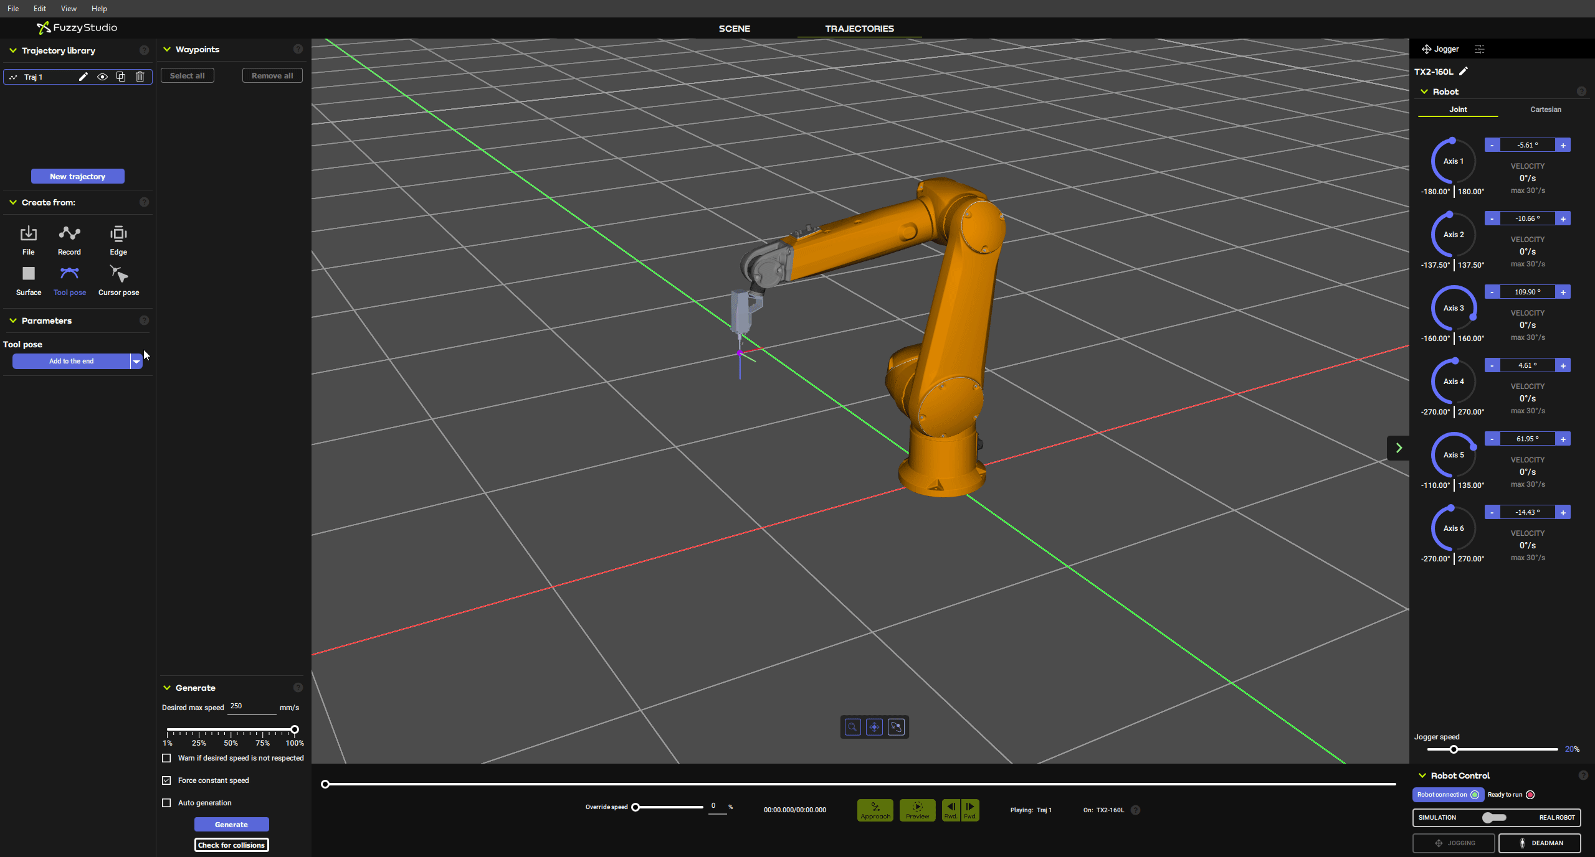The image size is (1595, 857).
Task: Select the Record trajectory icon
Action: [x=69, y=235]
